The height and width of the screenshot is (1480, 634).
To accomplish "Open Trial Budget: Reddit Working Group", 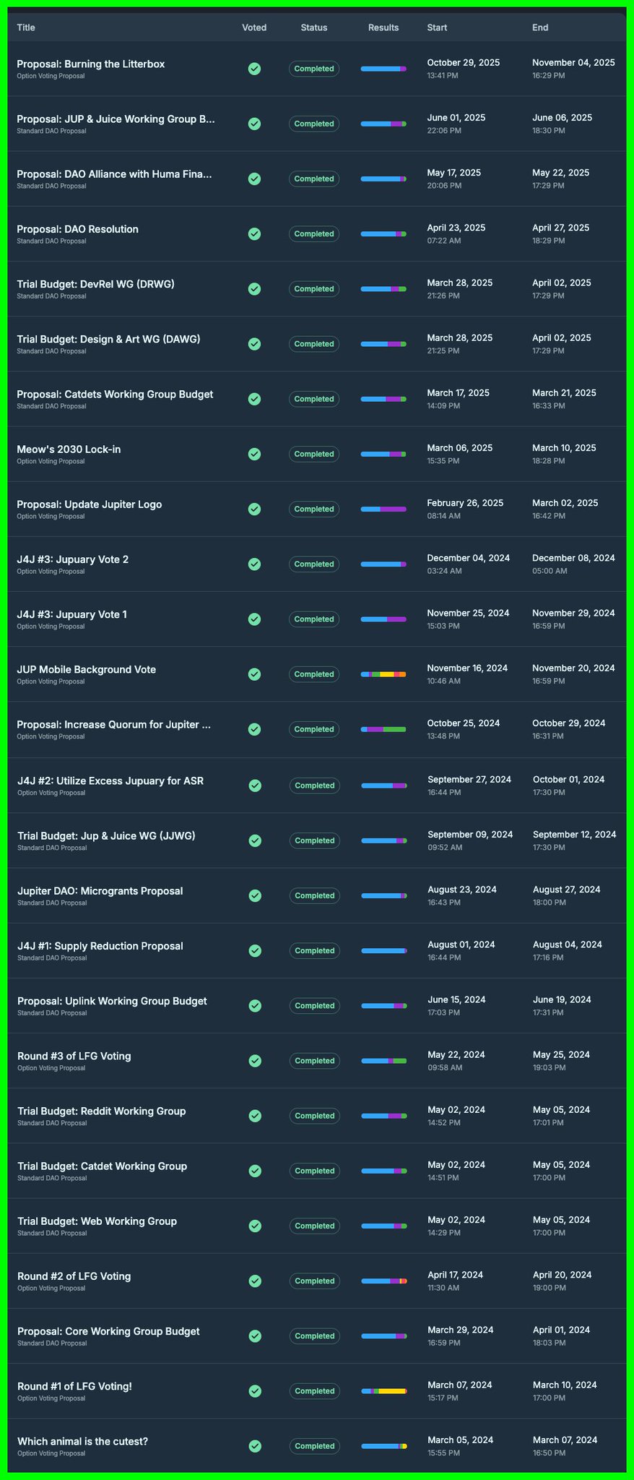I will point(102,1111).
